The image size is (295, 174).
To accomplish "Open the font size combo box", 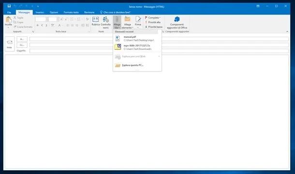I will coord(54,19).
